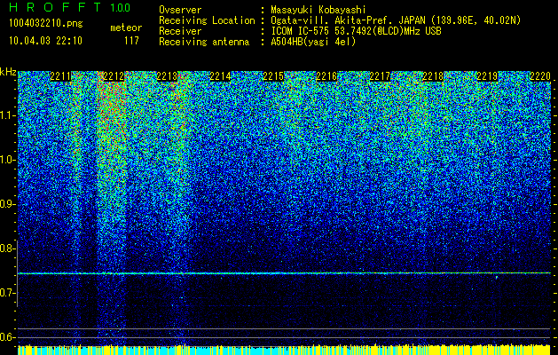558x355 pixels.
Task: Click the 2215 time marker
Action: (273, 76)
